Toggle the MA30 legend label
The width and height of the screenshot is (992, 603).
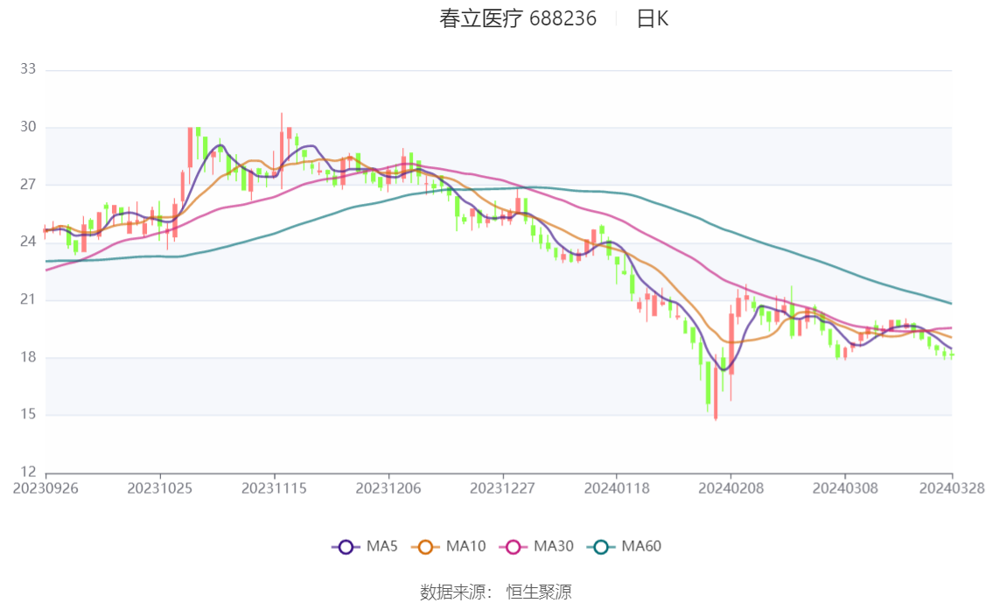coord(554,546)
